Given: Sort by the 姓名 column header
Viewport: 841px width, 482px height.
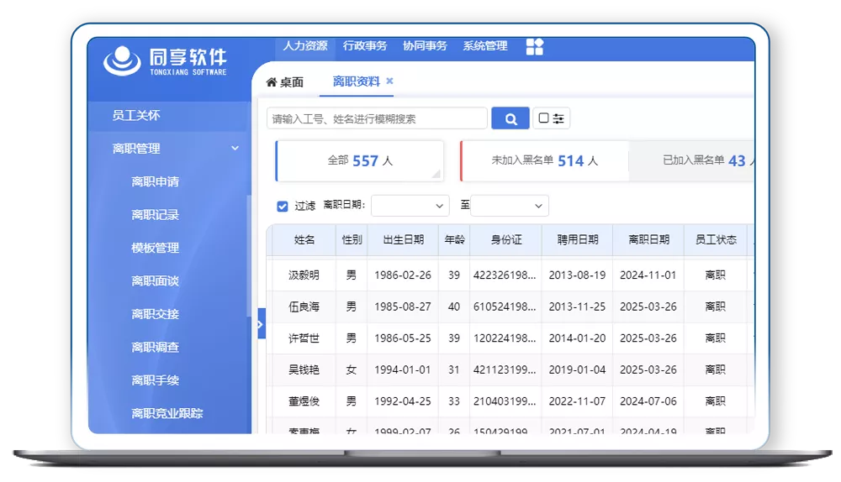Looking at the screenshot, I should pos(304,240).
